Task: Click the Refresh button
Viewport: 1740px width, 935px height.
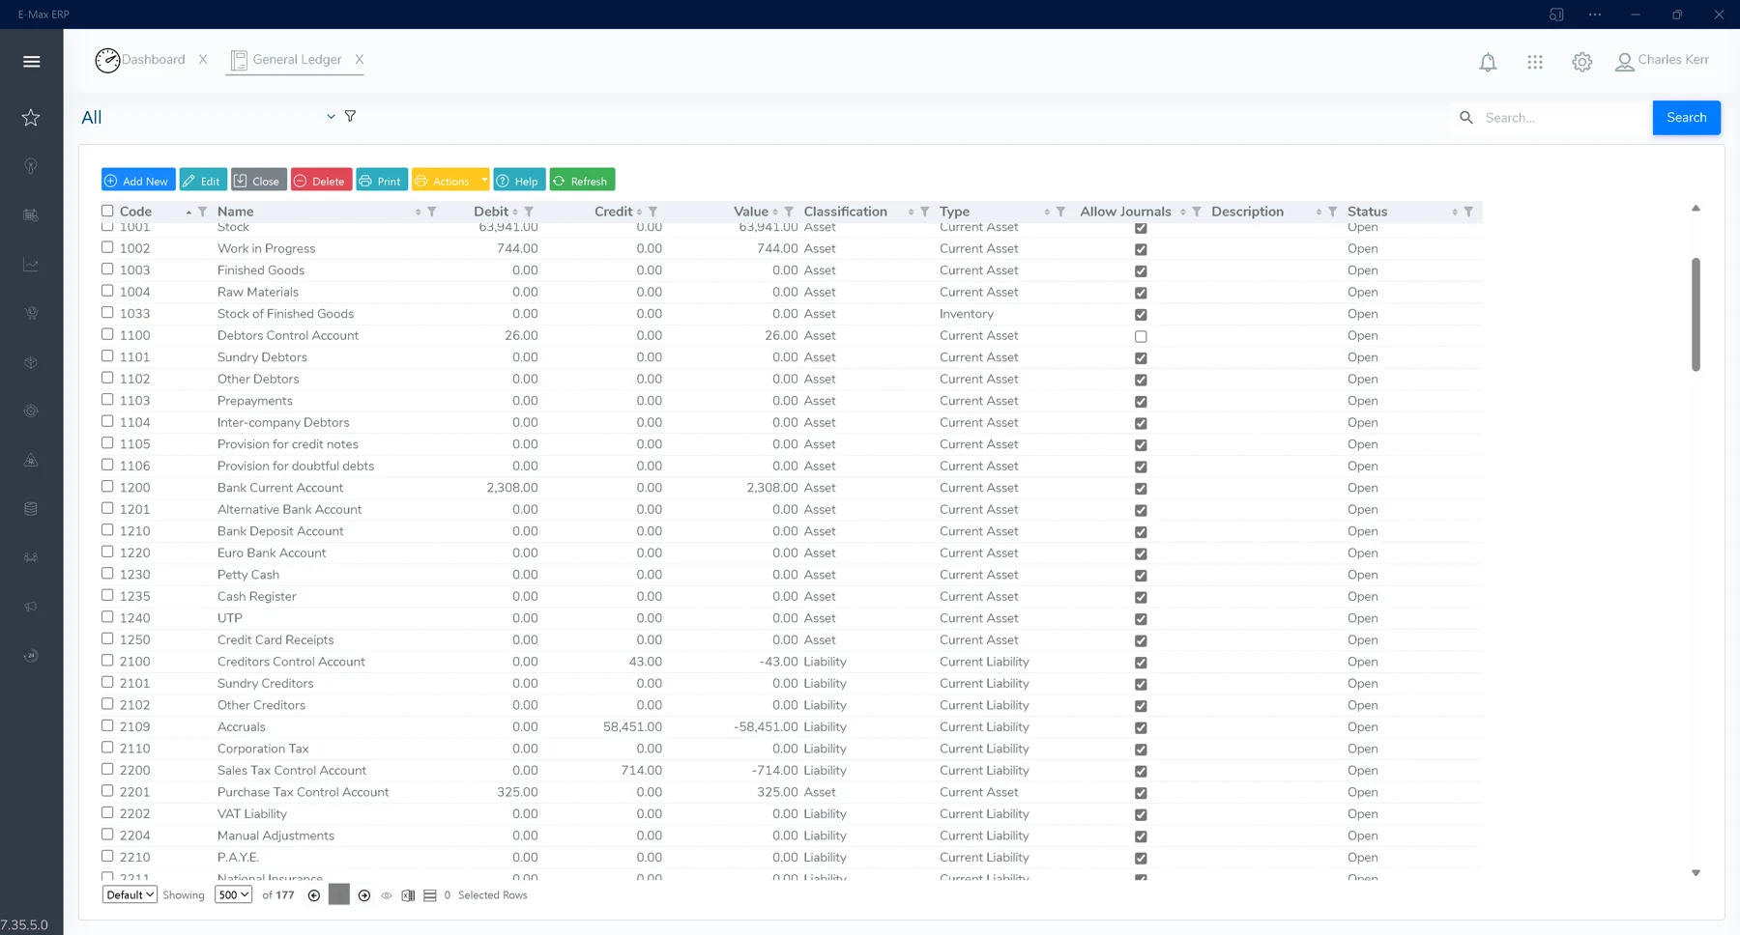Action: tap(582, 181)
